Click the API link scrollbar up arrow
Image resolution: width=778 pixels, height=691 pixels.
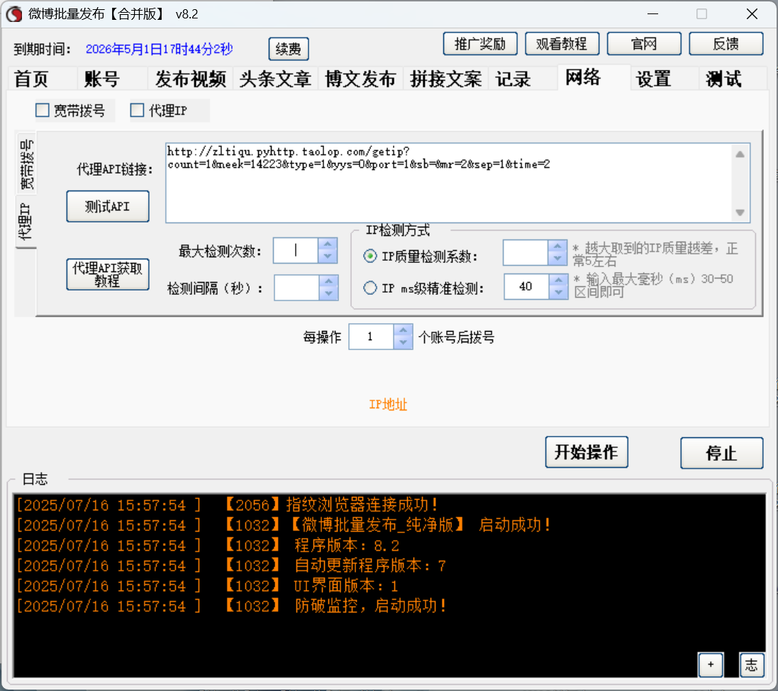(740, 155)
